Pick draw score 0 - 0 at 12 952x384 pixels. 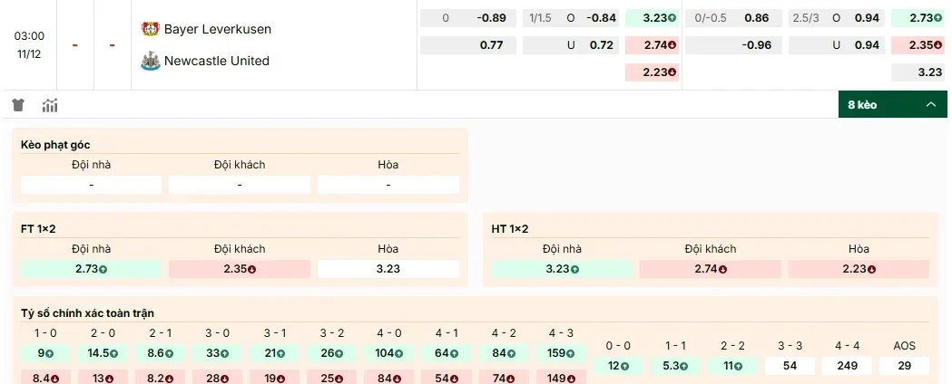618,366
